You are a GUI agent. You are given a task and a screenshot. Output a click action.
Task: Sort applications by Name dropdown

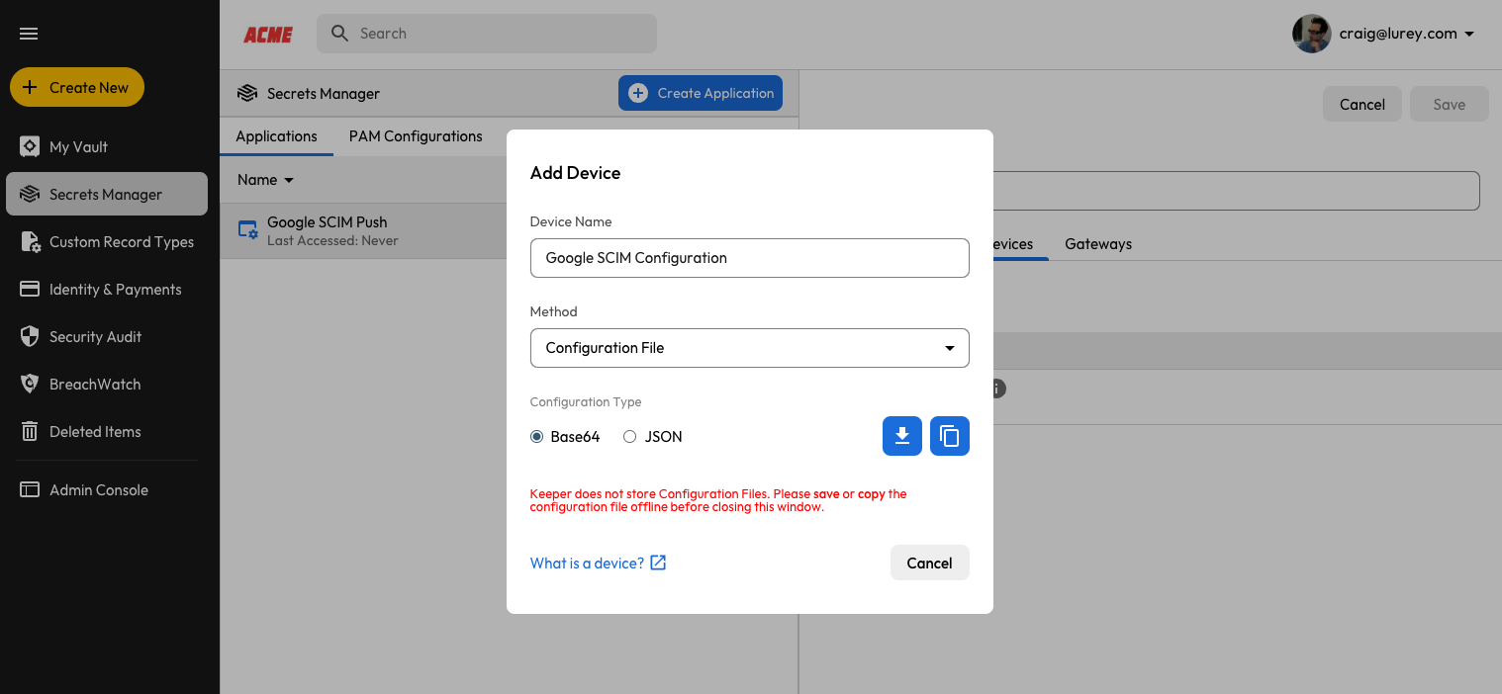tap(265, 180)
